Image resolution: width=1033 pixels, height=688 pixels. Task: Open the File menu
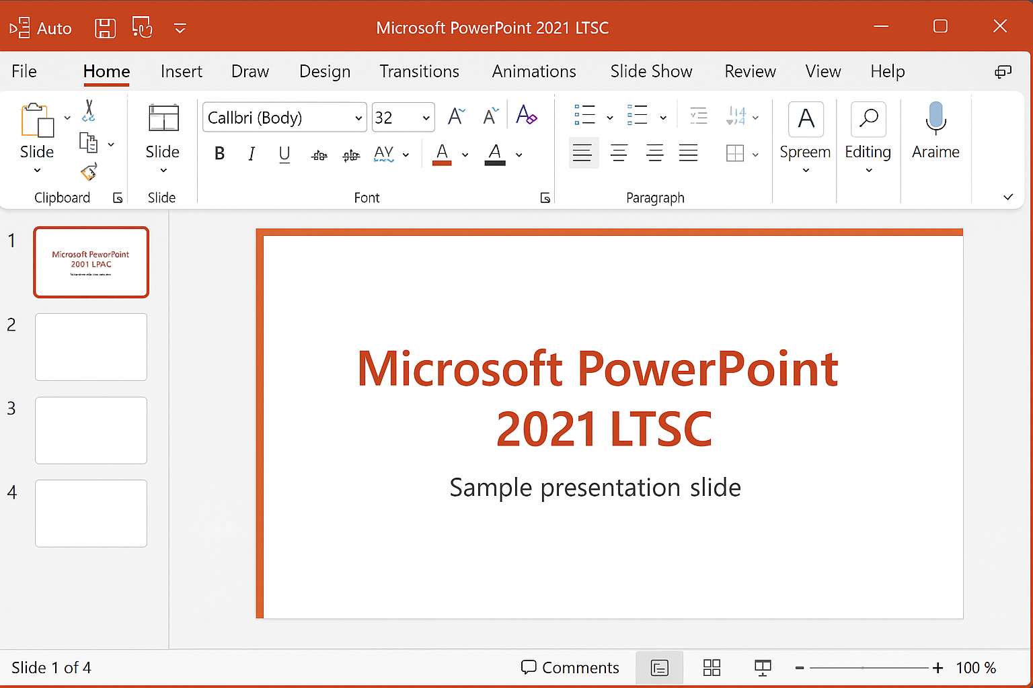coord(24,71)
